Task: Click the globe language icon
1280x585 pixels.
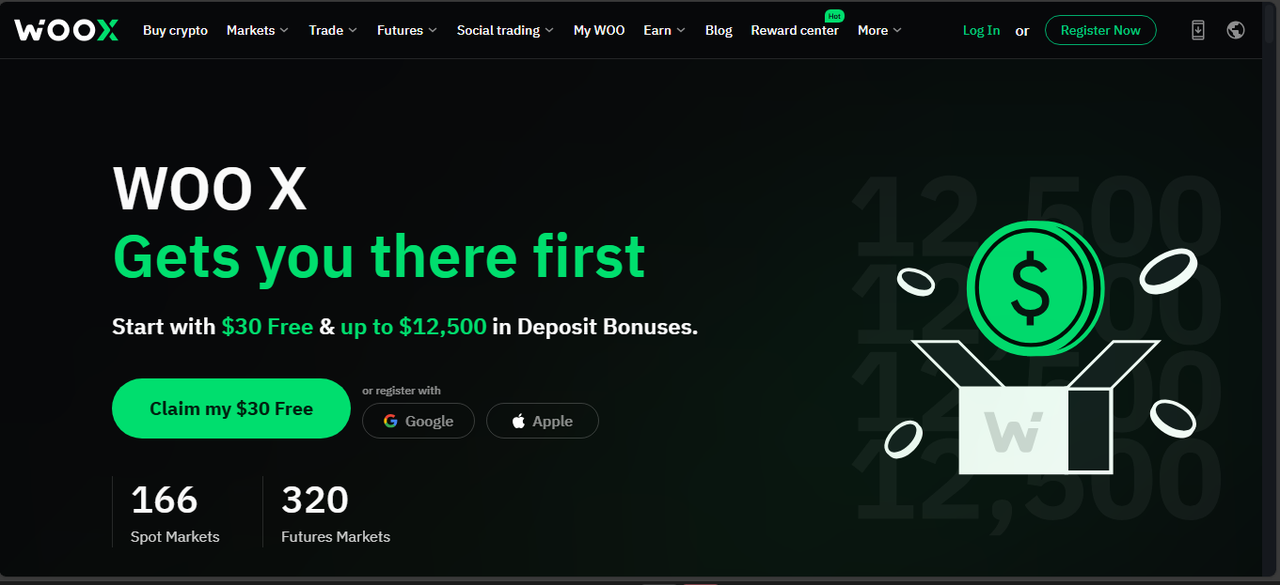Action: click(x=1236, y=30)
